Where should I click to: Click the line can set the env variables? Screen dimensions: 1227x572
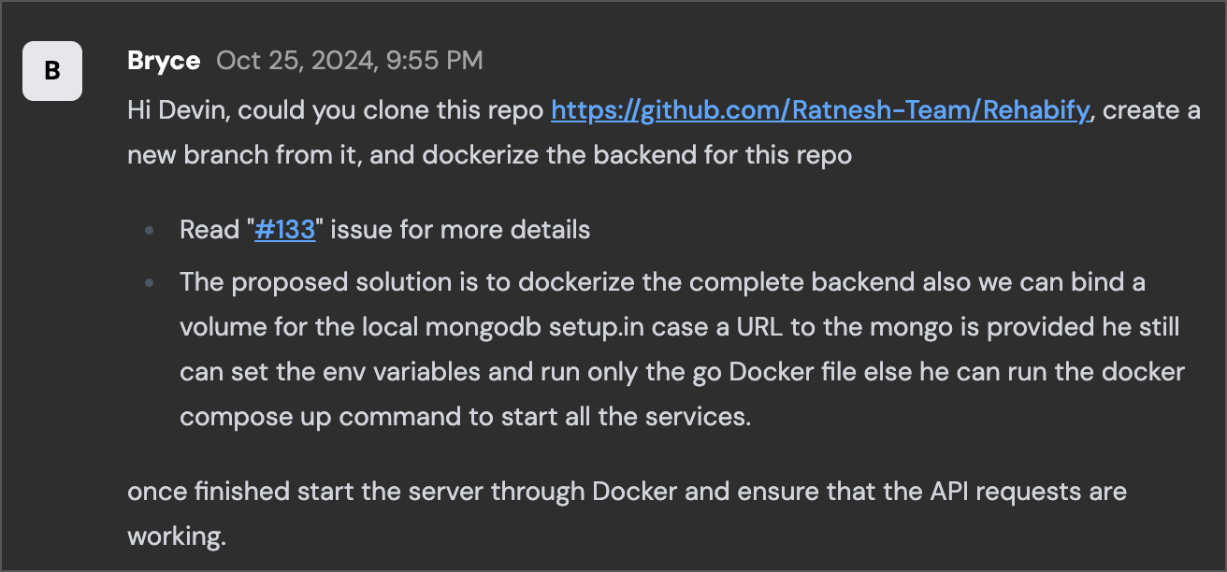point(682,372)
